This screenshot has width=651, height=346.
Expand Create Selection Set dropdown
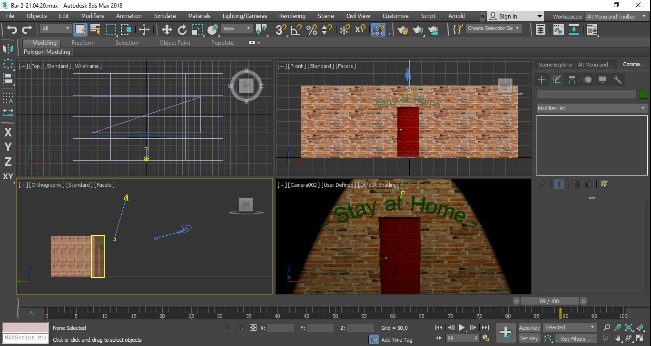(493, 28)
